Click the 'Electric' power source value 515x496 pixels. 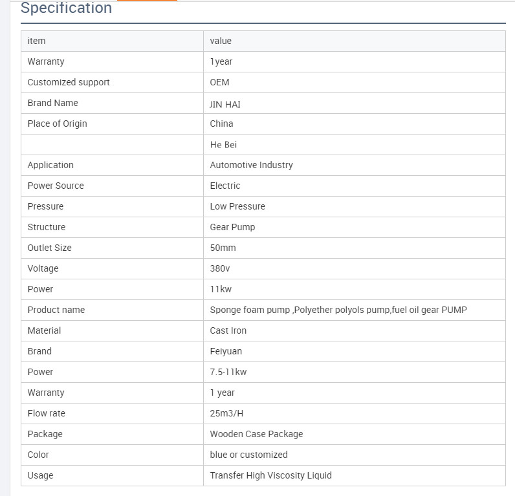click(225, 186)
